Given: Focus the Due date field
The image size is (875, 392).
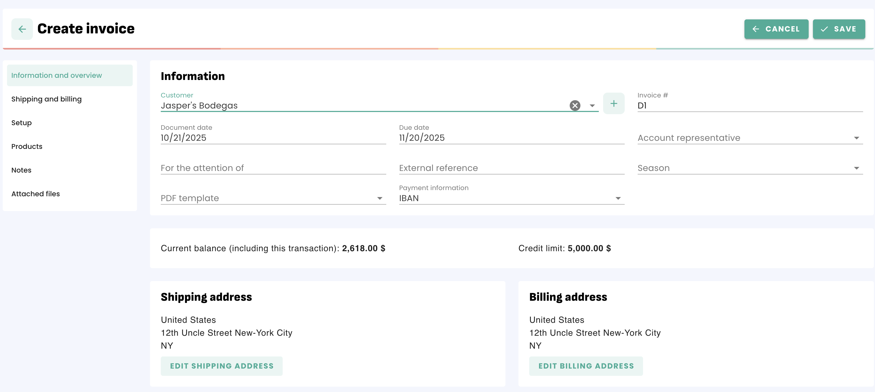Looking at the screenshot, I should pos(511,138).
